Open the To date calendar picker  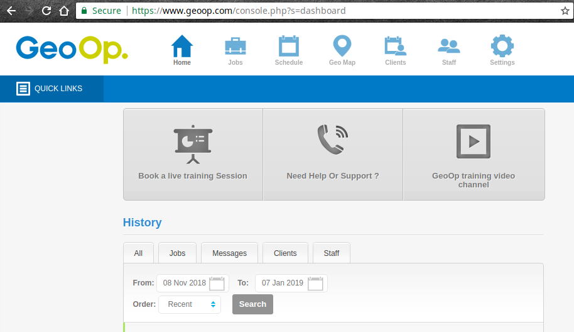point(315,283)
